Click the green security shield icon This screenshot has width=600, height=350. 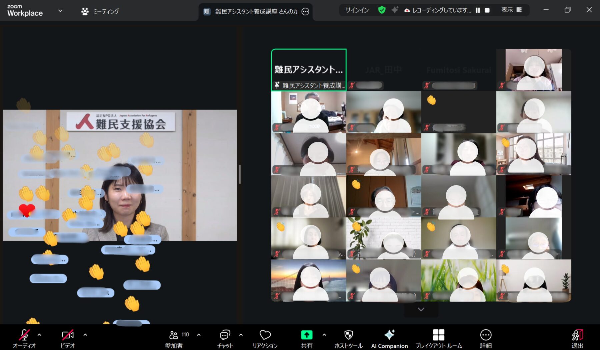pyautogui.click(x=381, y=10)
